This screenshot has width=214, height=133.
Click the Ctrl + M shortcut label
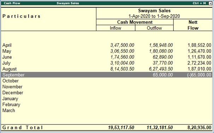pos(199,3)
